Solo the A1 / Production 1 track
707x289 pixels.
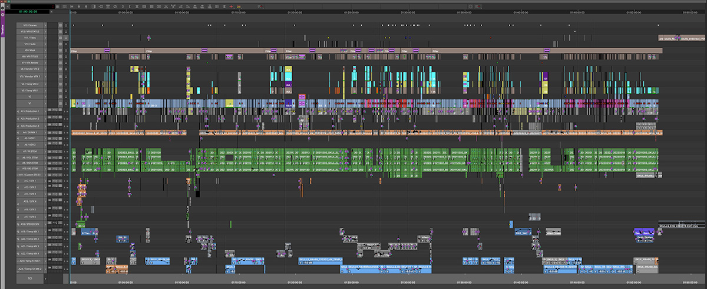click(x=64, y=112)
